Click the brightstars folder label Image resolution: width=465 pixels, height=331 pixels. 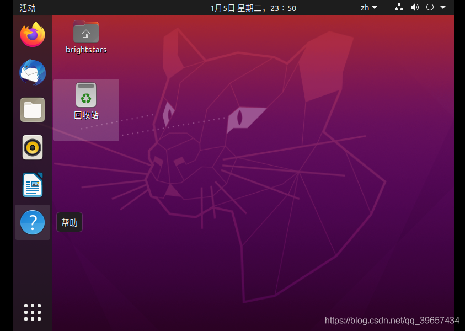[86, 50]
